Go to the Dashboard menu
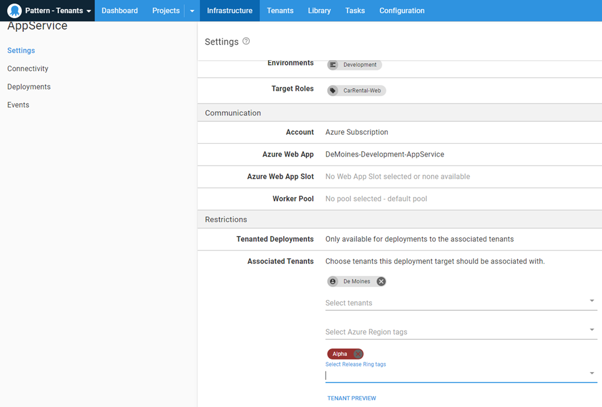 [119, 11]
